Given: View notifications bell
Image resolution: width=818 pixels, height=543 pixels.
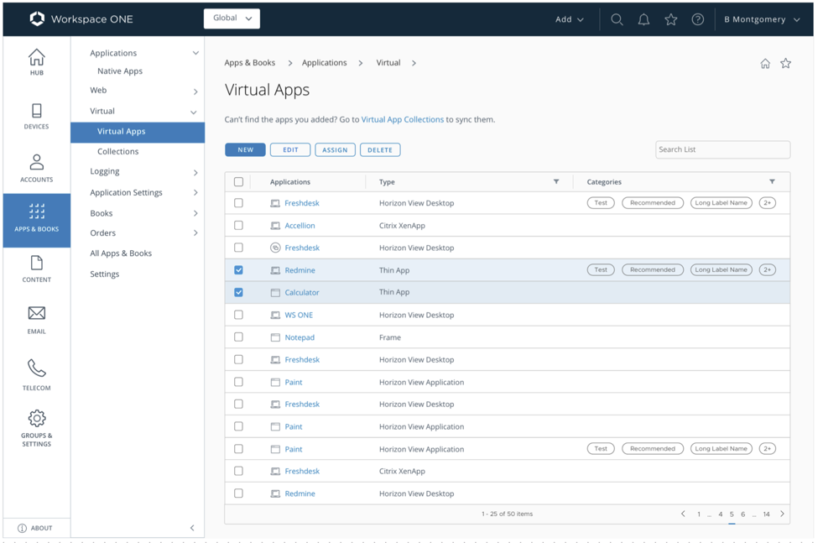Looking at the screenshot, I should pyautogui.click(x=643, y=19).
